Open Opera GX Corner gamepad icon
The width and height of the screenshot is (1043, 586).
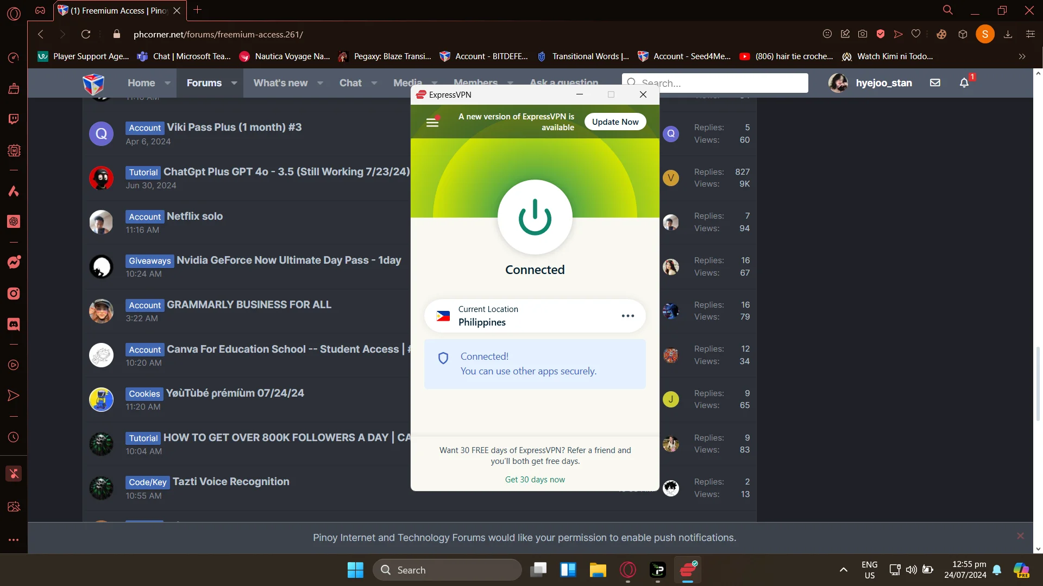click(x=40, y=10)
